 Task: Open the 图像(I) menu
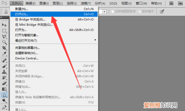pos(44,3)
